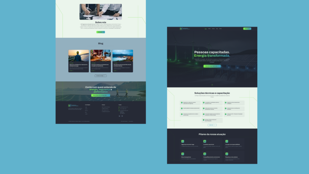The height and width of the screenshot is (174, 309).
Task: Click the 'Compartilhamento de conhecimento' pillar icon
Action: click(x=205, y=154)
